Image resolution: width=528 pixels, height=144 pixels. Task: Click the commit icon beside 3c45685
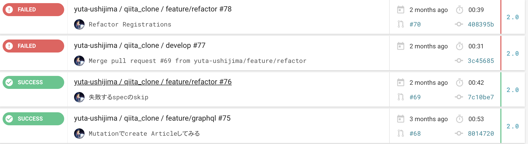[459, 61]
